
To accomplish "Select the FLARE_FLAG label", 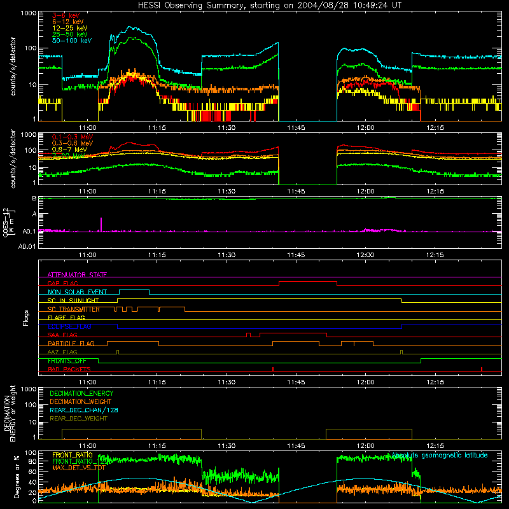I will [x=66, y=317].
